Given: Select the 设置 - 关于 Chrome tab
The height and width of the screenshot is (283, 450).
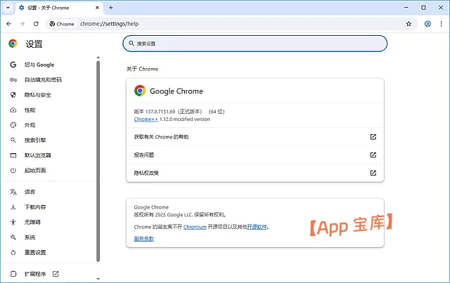Looking at the screenshot, I should pyautogui.click(x=59, y=8).
